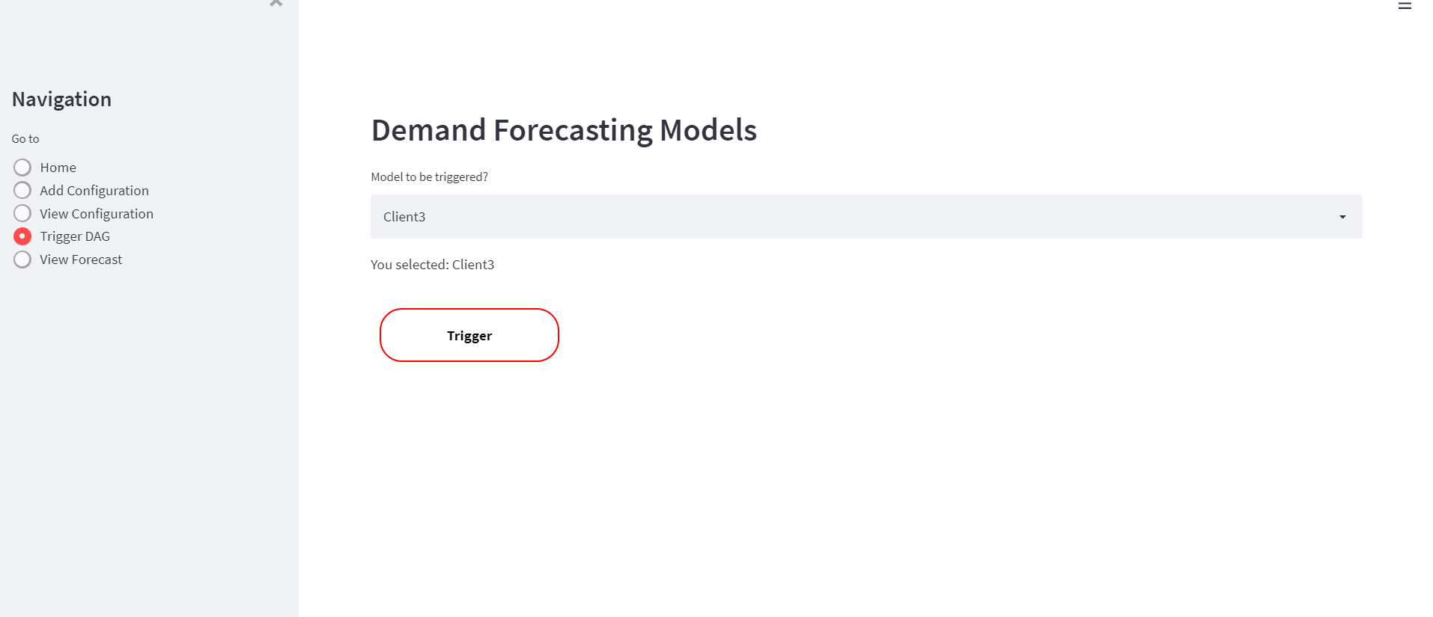
Task: Open the hamburger menu at top right
Action: tap(1405, 6)
